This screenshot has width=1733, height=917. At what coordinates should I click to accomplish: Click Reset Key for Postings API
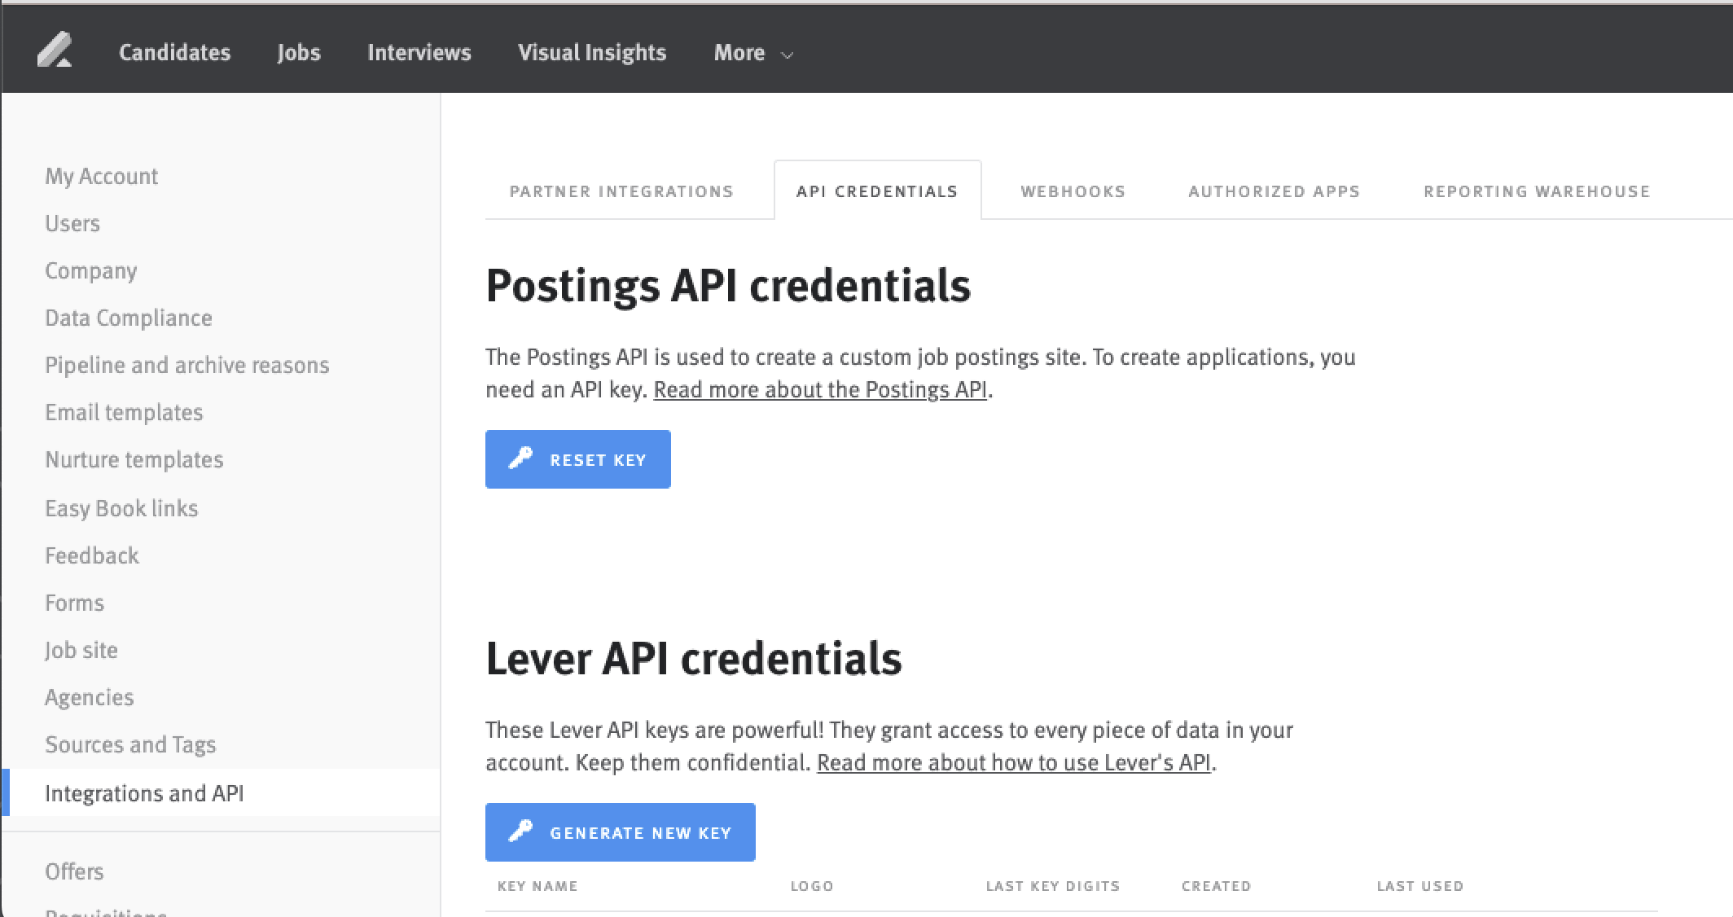pyautogui.click(x=578, y=458)
